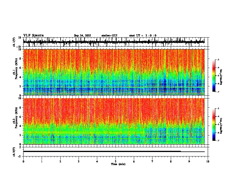Click the ch.2 color scale bar
Viewport: 234px width, 181px height.
(214, 125)
